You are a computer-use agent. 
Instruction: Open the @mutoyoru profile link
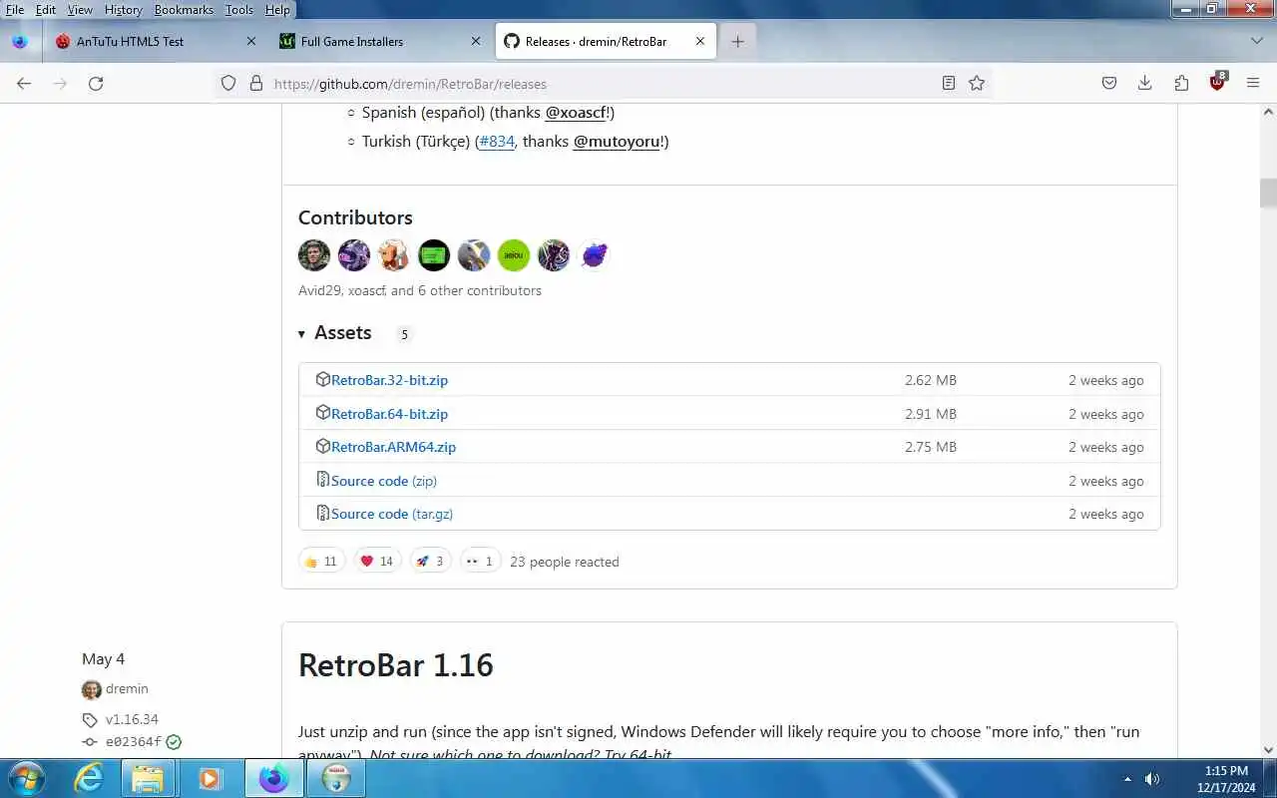point(617,142)
